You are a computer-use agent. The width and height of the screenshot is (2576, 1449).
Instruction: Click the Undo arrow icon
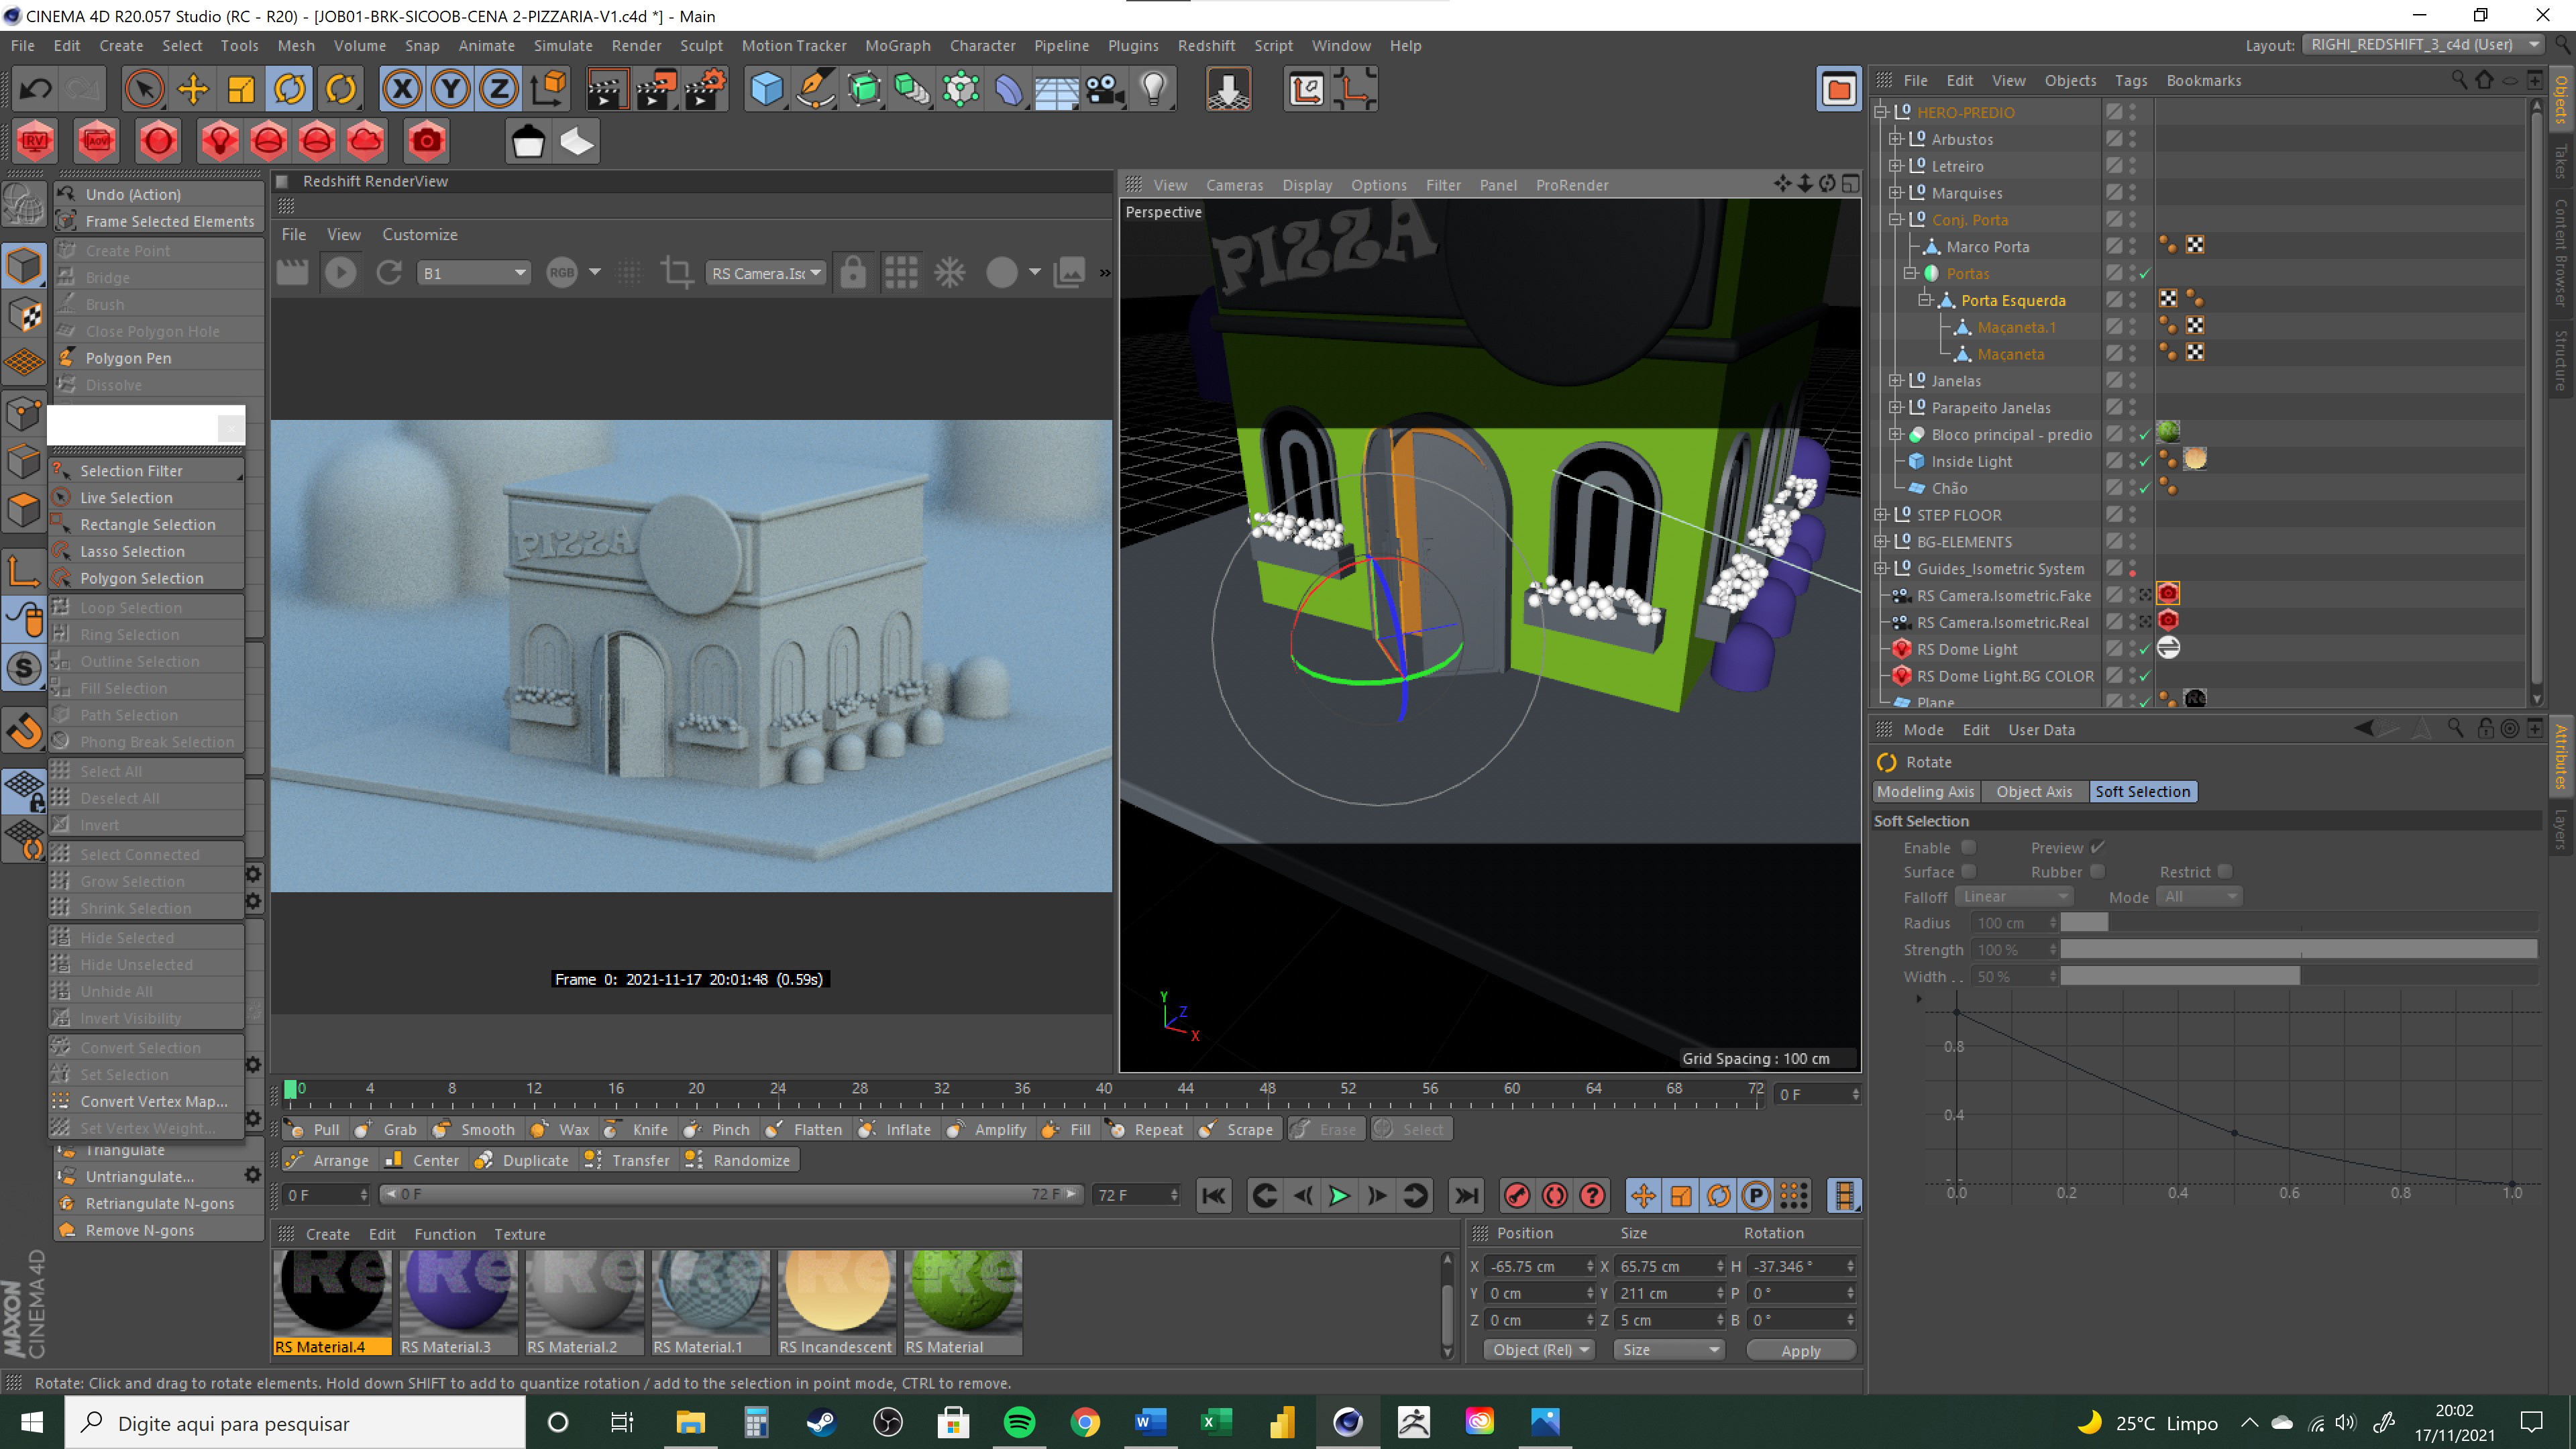pos(36,89)
